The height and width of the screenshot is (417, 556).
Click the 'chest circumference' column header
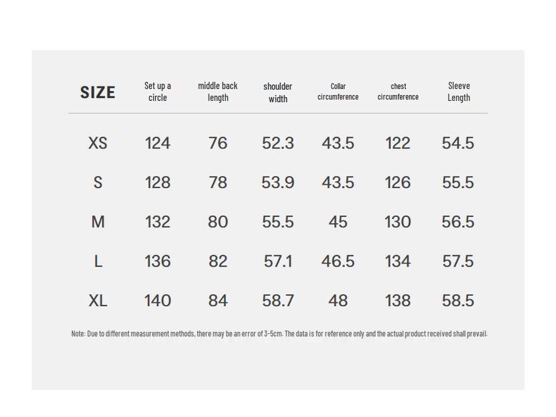tap(398, 92)
